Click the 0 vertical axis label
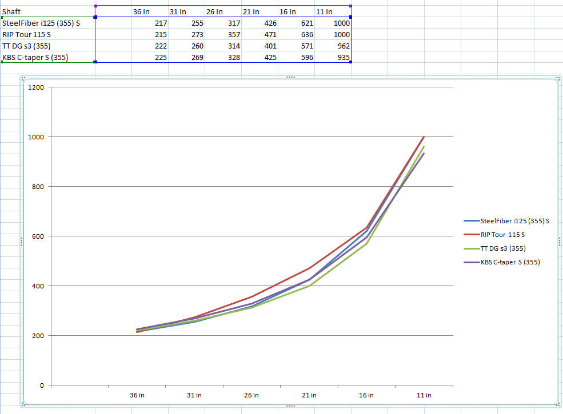Image resolution: width=563 pixels, height=414 pixels. click(x=42, y=385)
